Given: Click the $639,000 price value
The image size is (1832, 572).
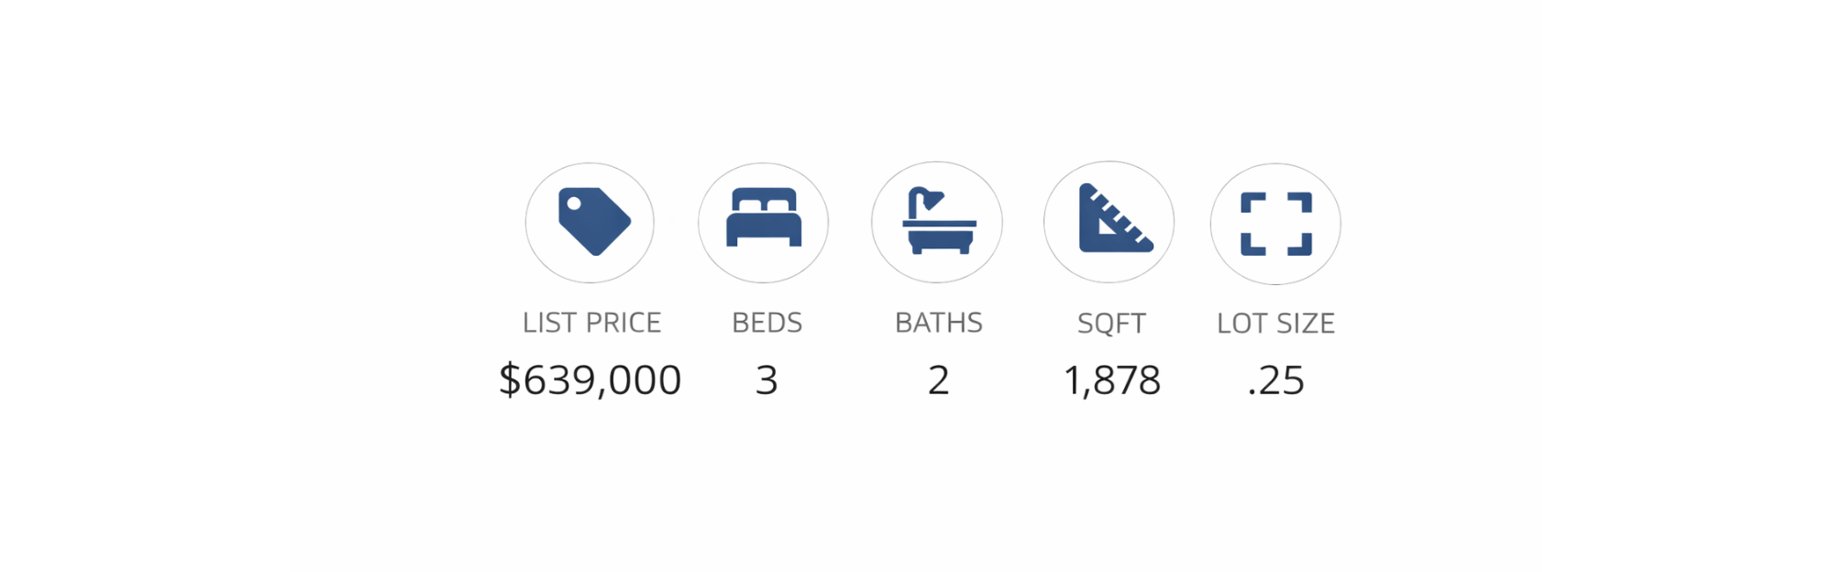Looking at the screenshot, I should pos(590,379).
